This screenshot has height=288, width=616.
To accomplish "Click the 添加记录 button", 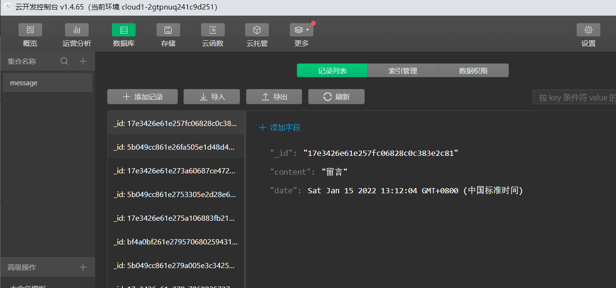I will click(x=142, y=97).
